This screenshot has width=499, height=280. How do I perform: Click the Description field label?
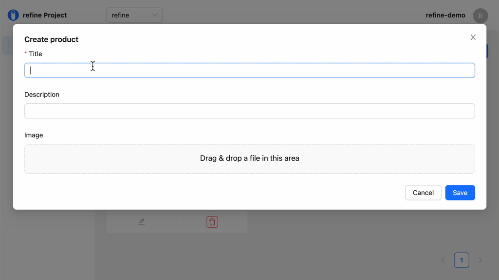pos(42,95)
